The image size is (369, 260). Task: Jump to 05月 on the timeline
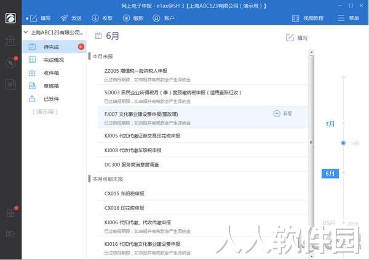tap(328, 223)
